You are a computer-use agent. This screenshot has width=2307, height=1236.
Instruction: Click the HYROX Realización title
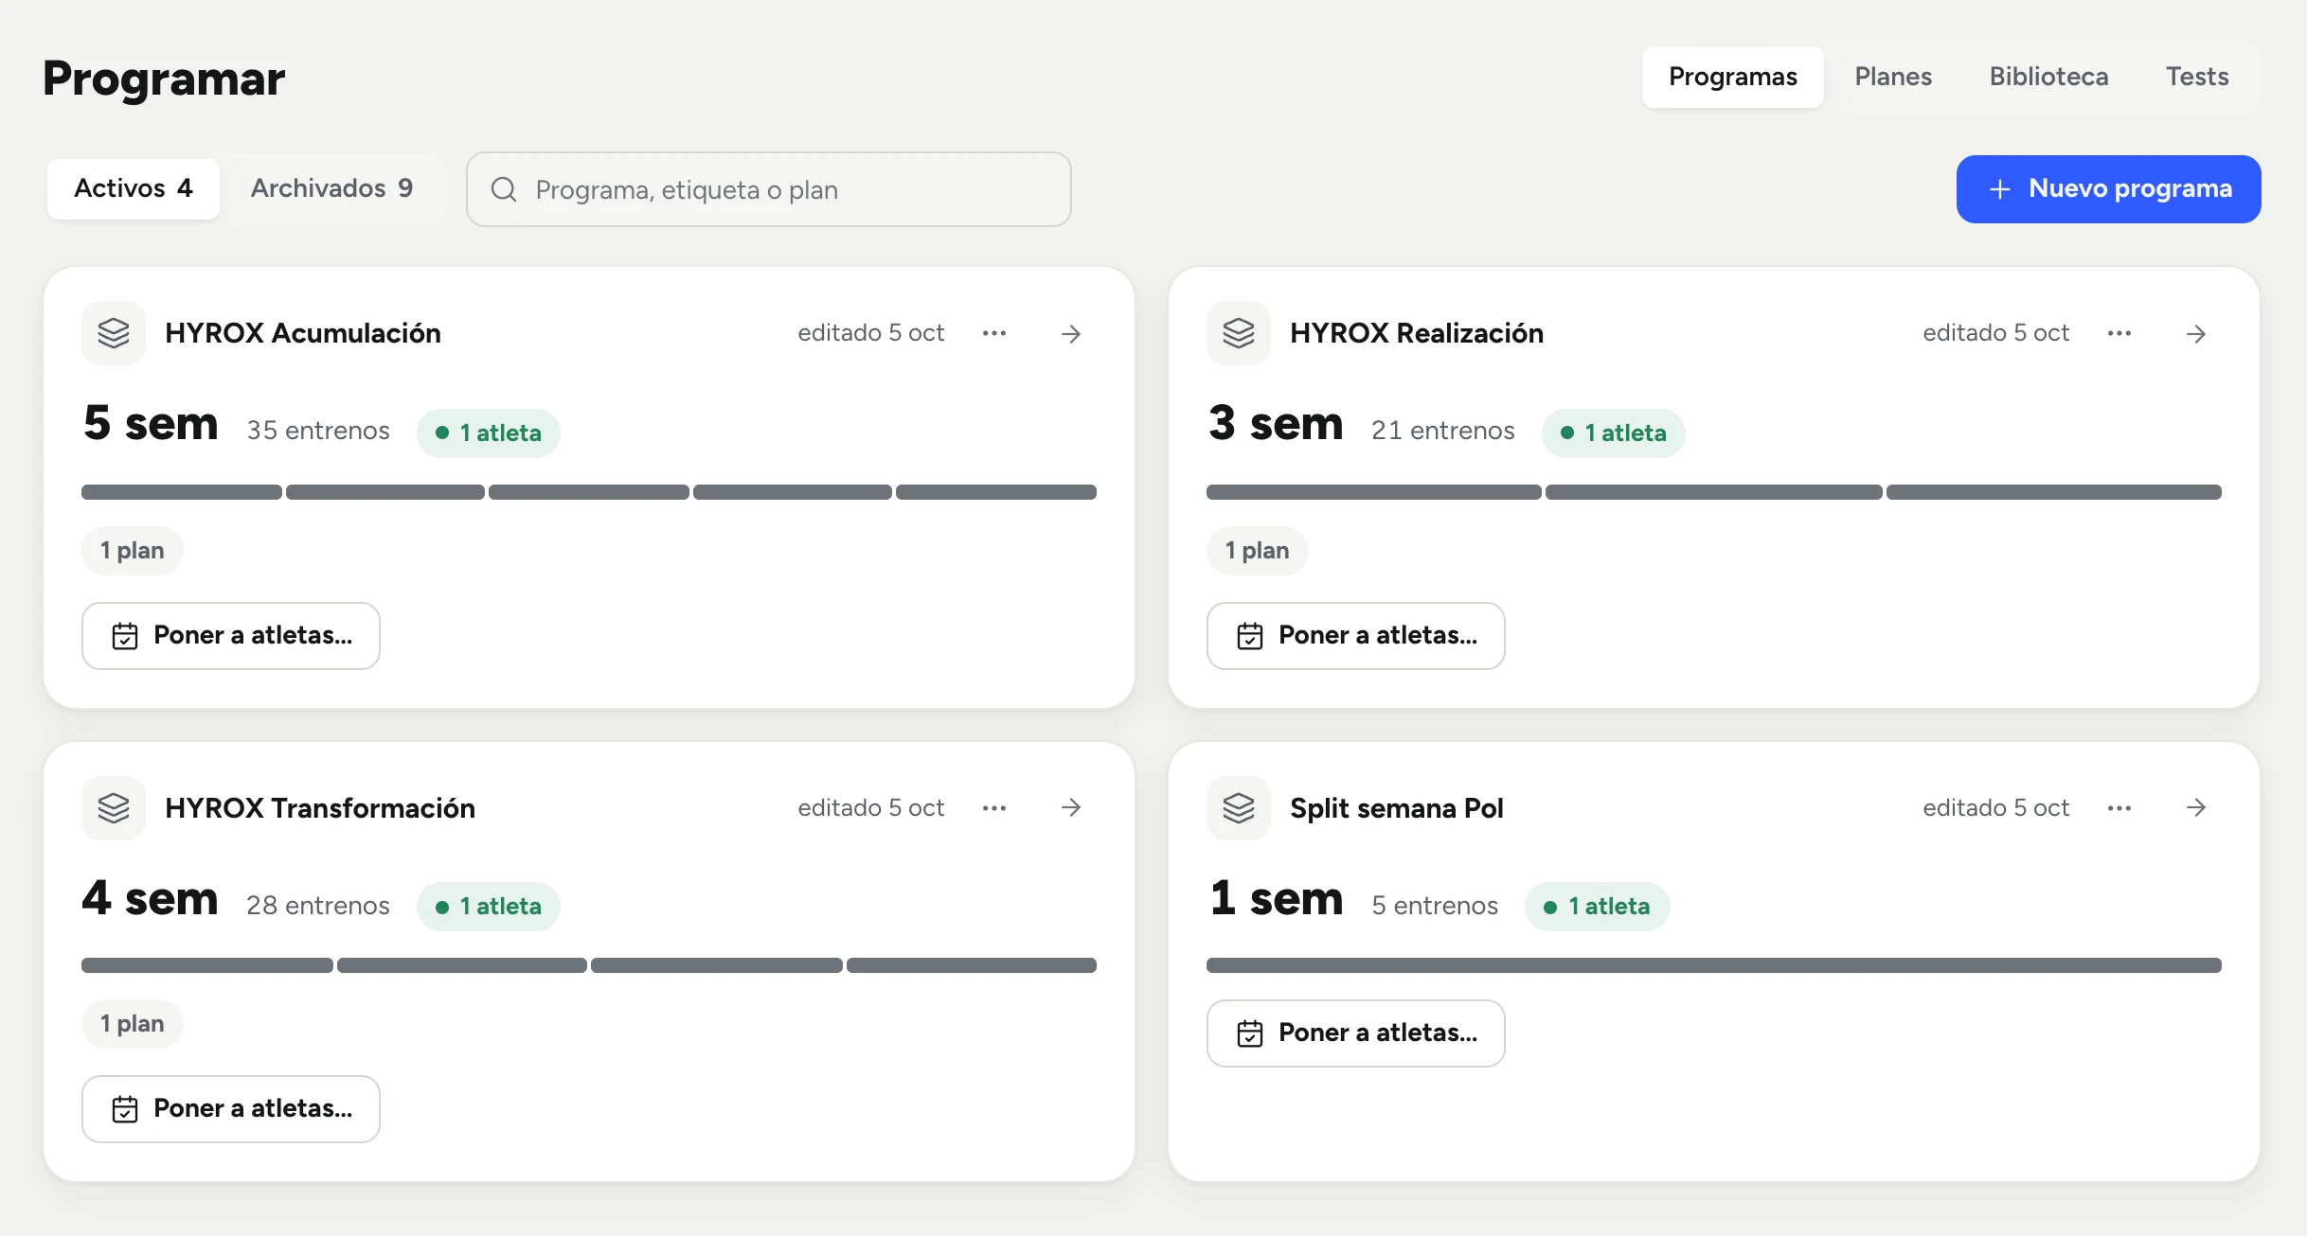(1417, 333)
